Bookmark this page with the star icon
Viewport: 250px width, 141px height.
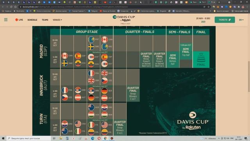click(x=208, y=7)
